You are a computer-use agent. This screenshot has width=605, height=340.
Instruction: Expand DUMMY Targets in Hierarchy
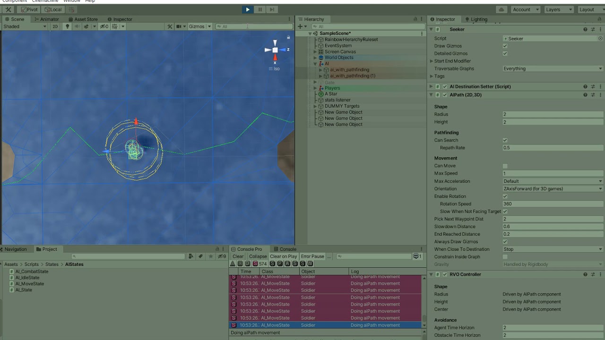315,106
